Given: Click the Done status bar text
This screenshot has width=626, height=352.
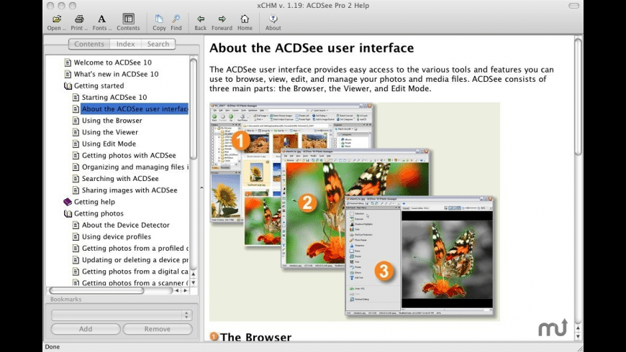Looking at the screenshot, I should [x=53, y=347].
